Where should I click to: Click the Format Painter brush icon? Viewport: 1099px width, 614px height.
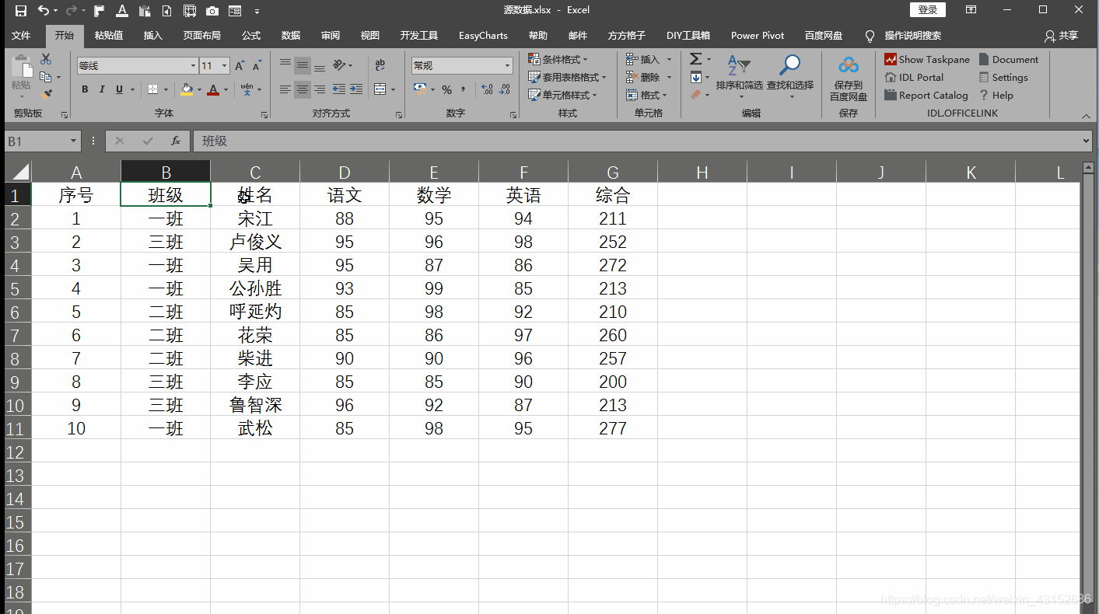coord(46,95)
